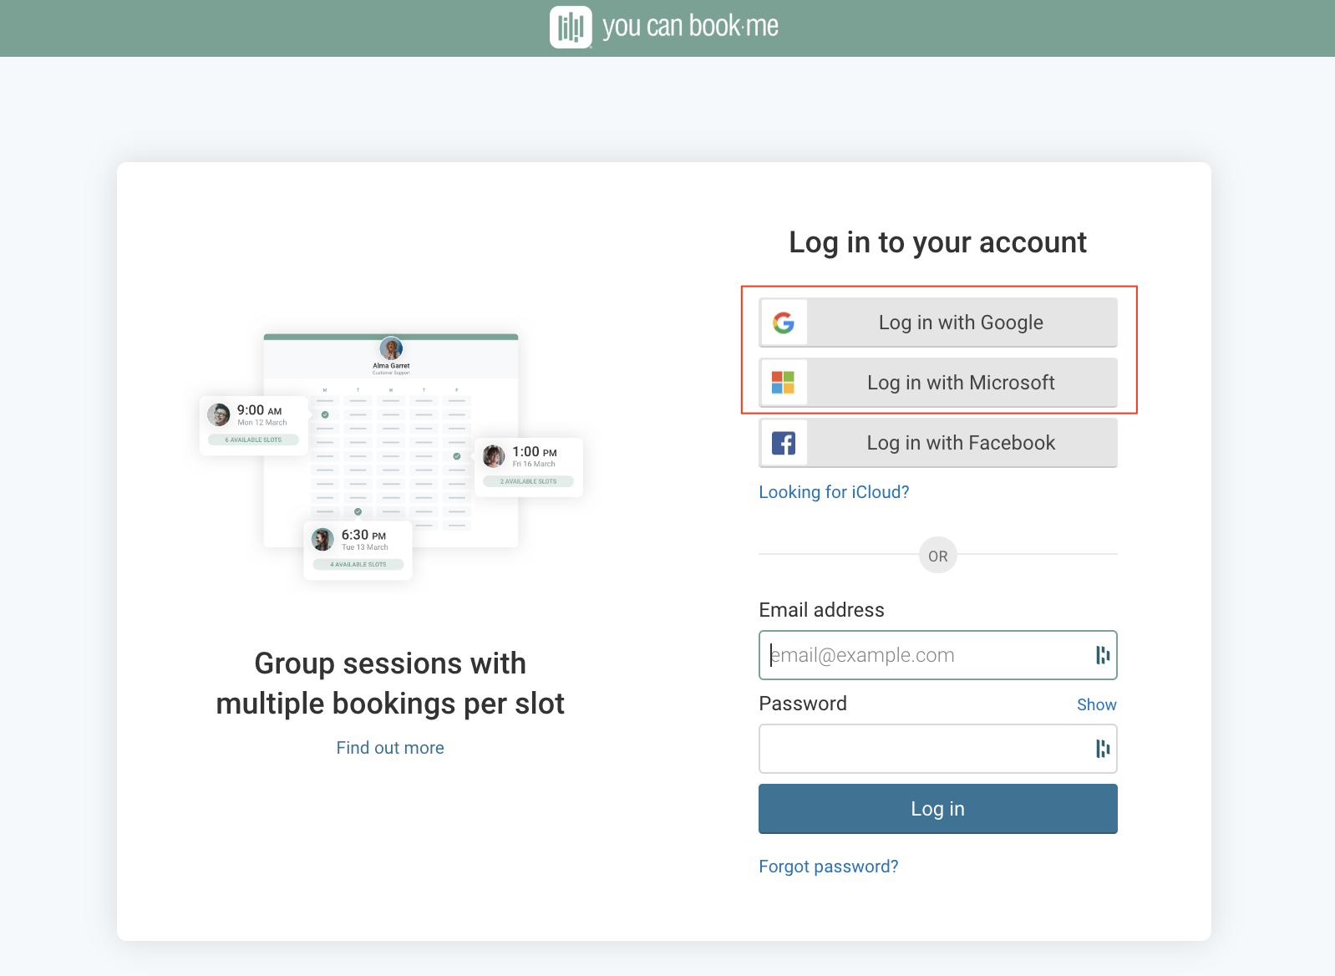Viewport: 1335px width, 976px height.
Task: Click the OR divider badge
Action: pos(938,556)
